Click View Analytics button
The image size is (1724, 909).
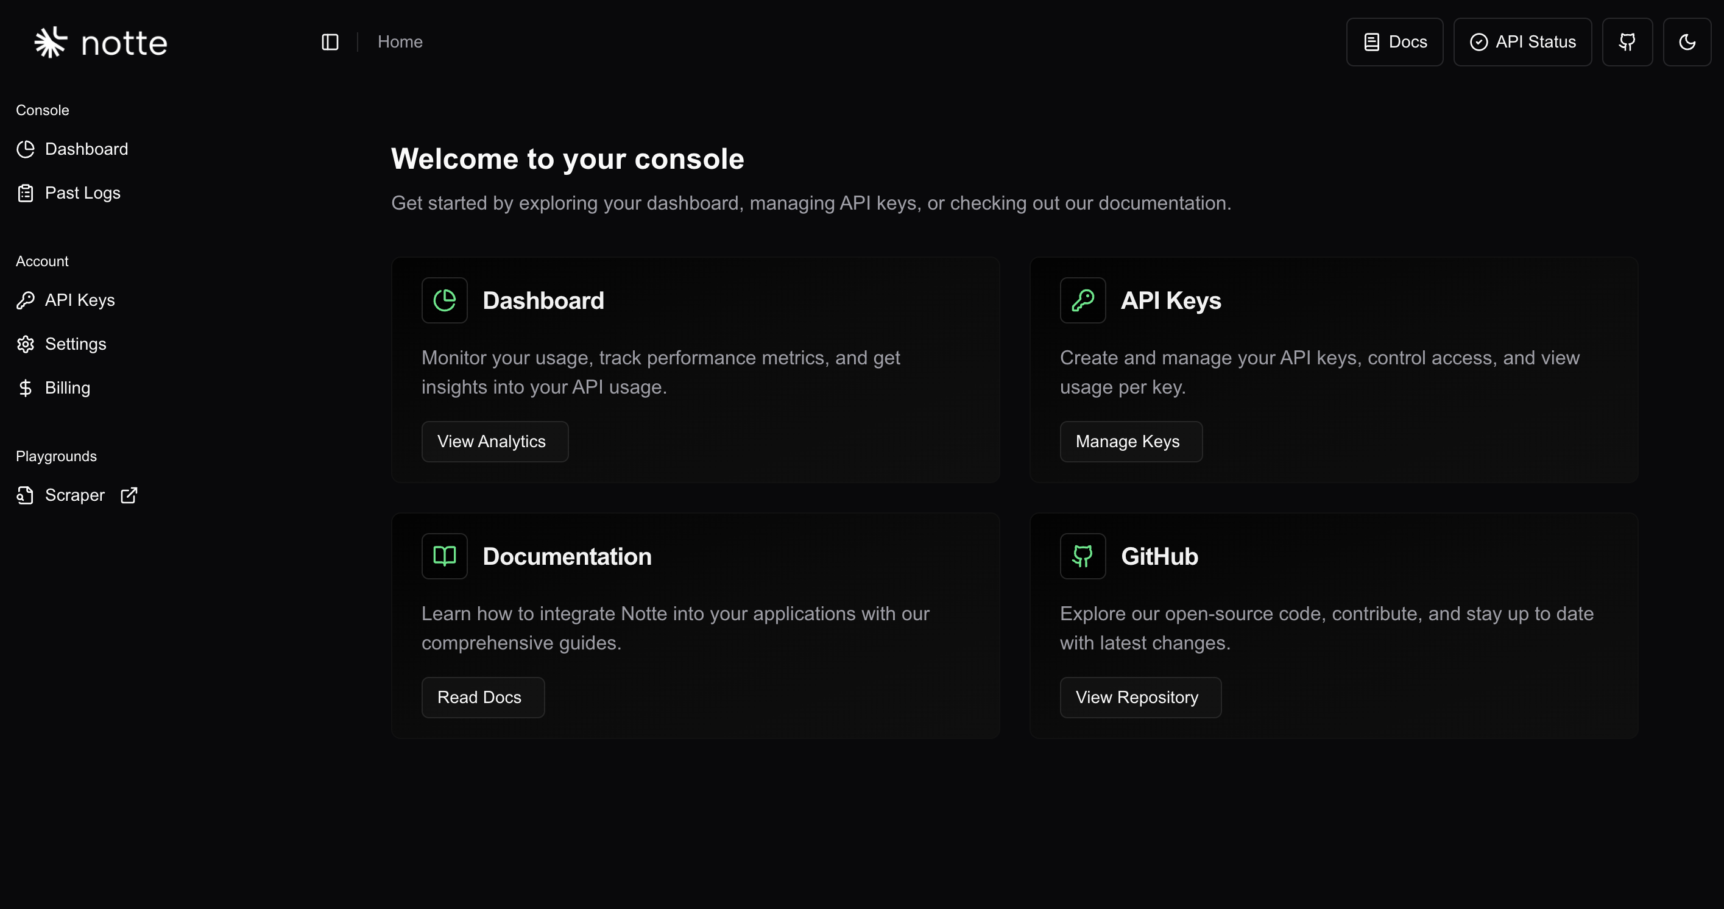(495, 442)
